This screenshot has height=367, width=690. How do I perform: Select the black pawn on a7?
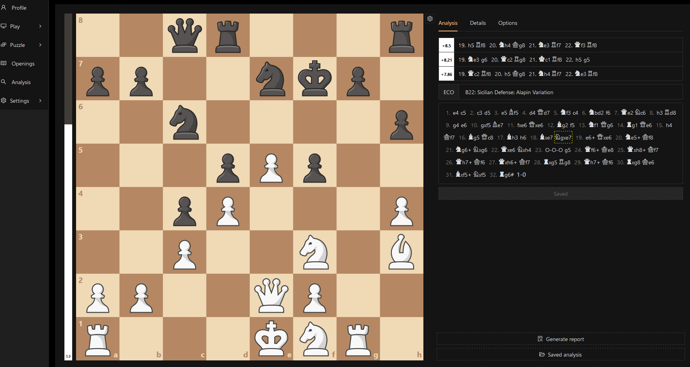coord(98,81)
